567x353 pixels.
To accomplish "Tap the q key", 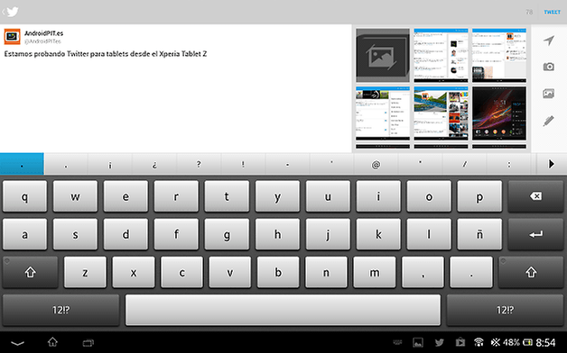I will click(24, 196).
